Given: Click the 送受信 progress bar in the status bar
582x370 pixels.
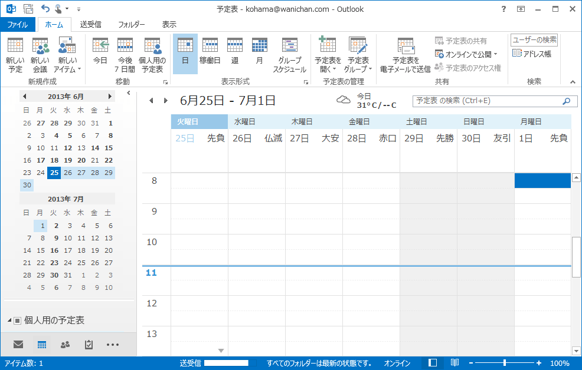Looking at the screenshot, I should click(x=230, y=363).
